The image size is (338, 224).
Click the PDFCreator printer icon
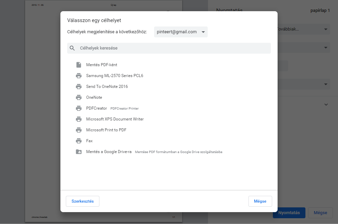(79, 108)
